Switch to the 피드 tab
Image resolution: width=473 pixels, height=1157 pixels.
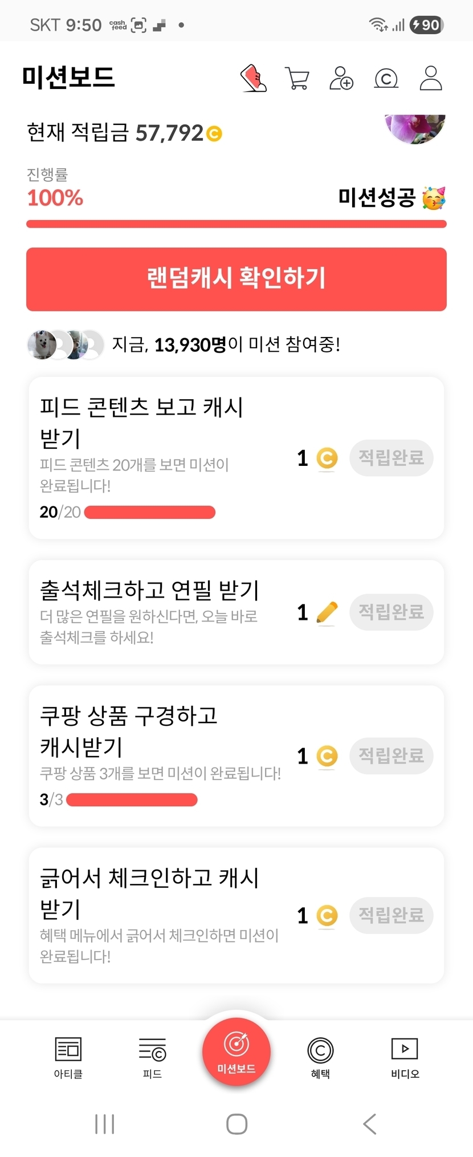(x=152, y=1058)
